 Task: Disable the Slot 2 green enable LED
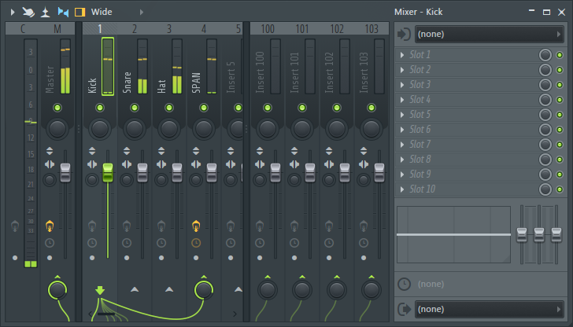[x=560, y=70]
